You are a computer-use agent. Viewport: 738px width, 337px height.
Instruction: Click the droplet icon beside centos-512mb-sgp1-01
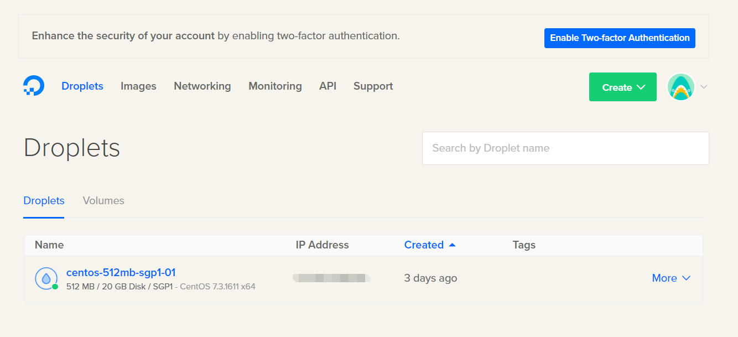(46, 278)
